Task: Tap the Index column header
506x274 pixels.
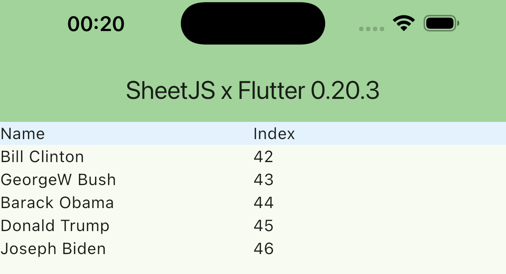Action: tap(274, 133)
